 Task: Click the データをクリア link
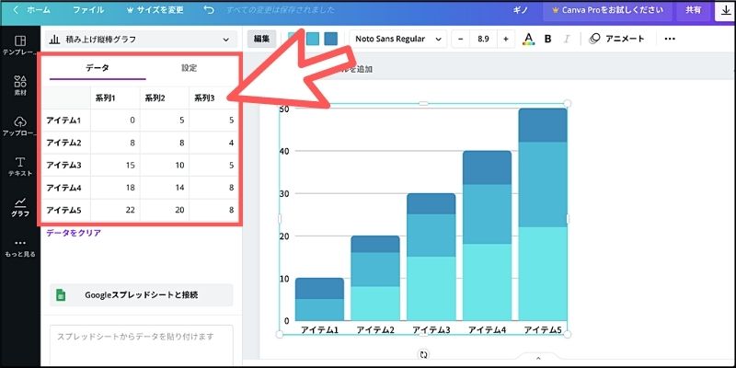pyautogui.click(x=74, y=233)
